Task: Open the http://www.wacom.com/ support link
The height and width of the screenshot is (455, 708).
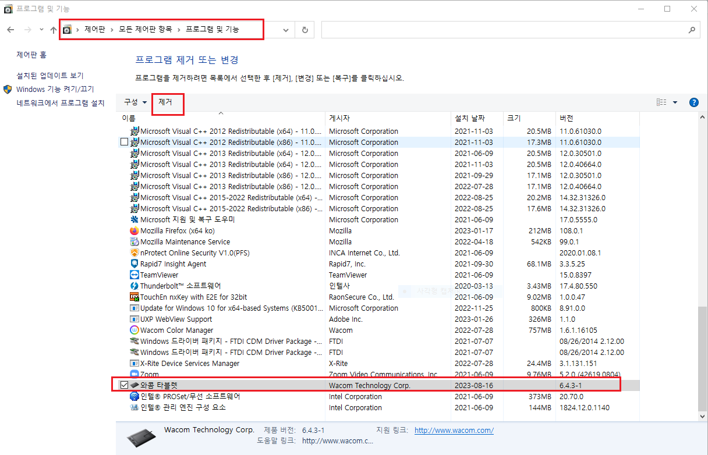Action: 454,431
